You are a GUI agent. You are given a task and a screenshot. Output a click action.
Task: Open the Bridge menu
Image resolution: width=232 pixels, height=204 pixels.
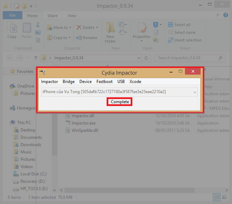(x=69, y=82)
